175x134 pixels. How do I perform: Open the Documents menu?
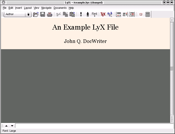pos(60,8)
